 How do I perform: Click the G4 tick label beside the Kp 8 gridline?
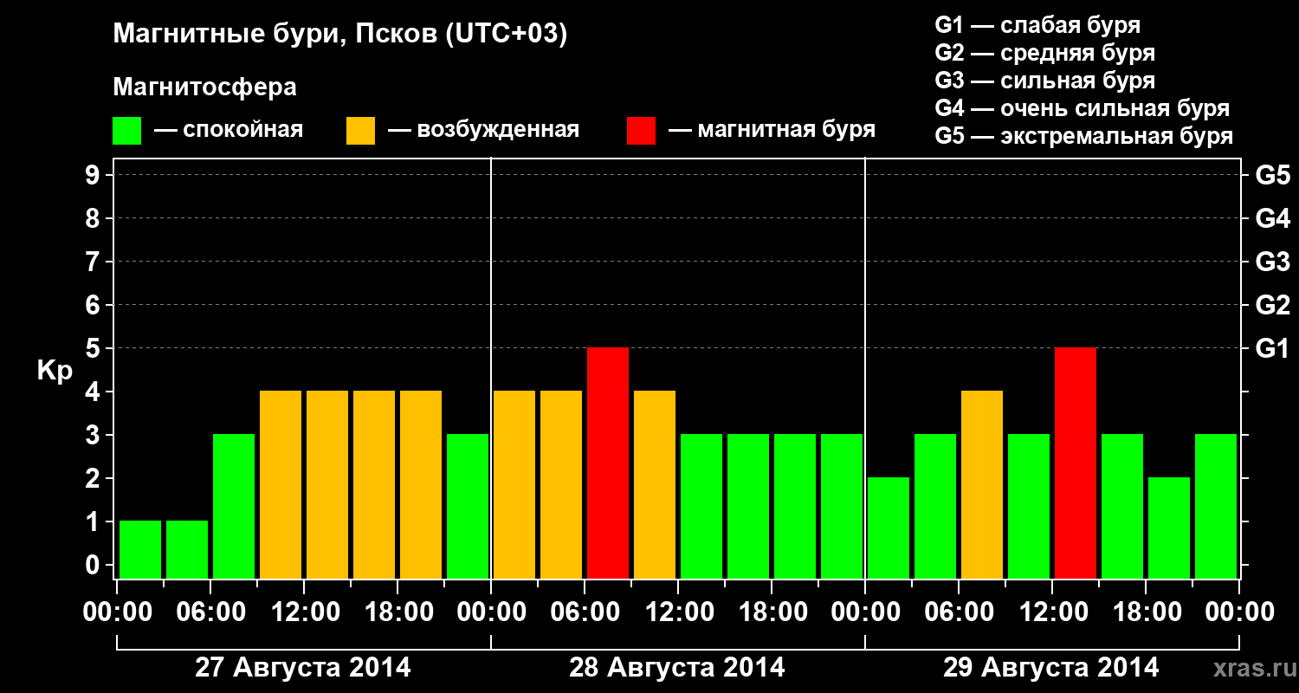tap(1272, 218)
